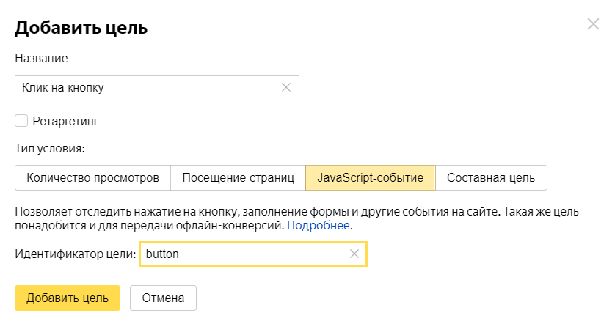Close the Добавить цель dialog
The height and width of the screenshot is (324, 615).
pyautogui.click(x=594, y=24)
